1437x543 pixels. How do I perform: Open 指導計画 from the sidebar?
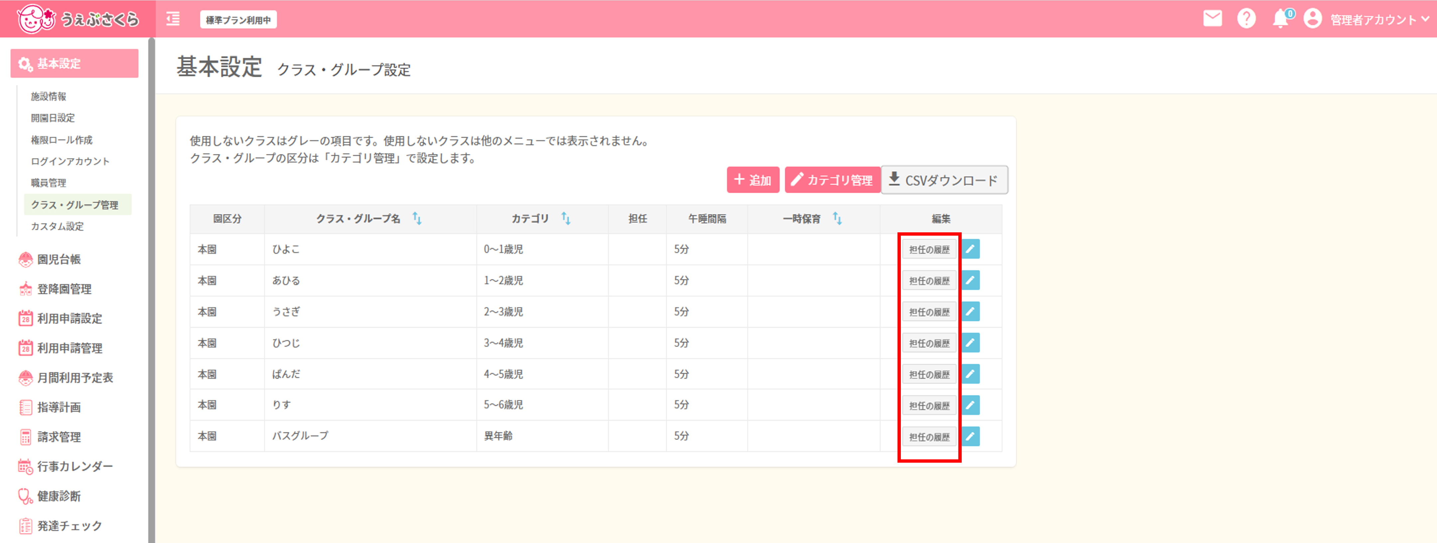pyautogui.click(x=50, y=407)
